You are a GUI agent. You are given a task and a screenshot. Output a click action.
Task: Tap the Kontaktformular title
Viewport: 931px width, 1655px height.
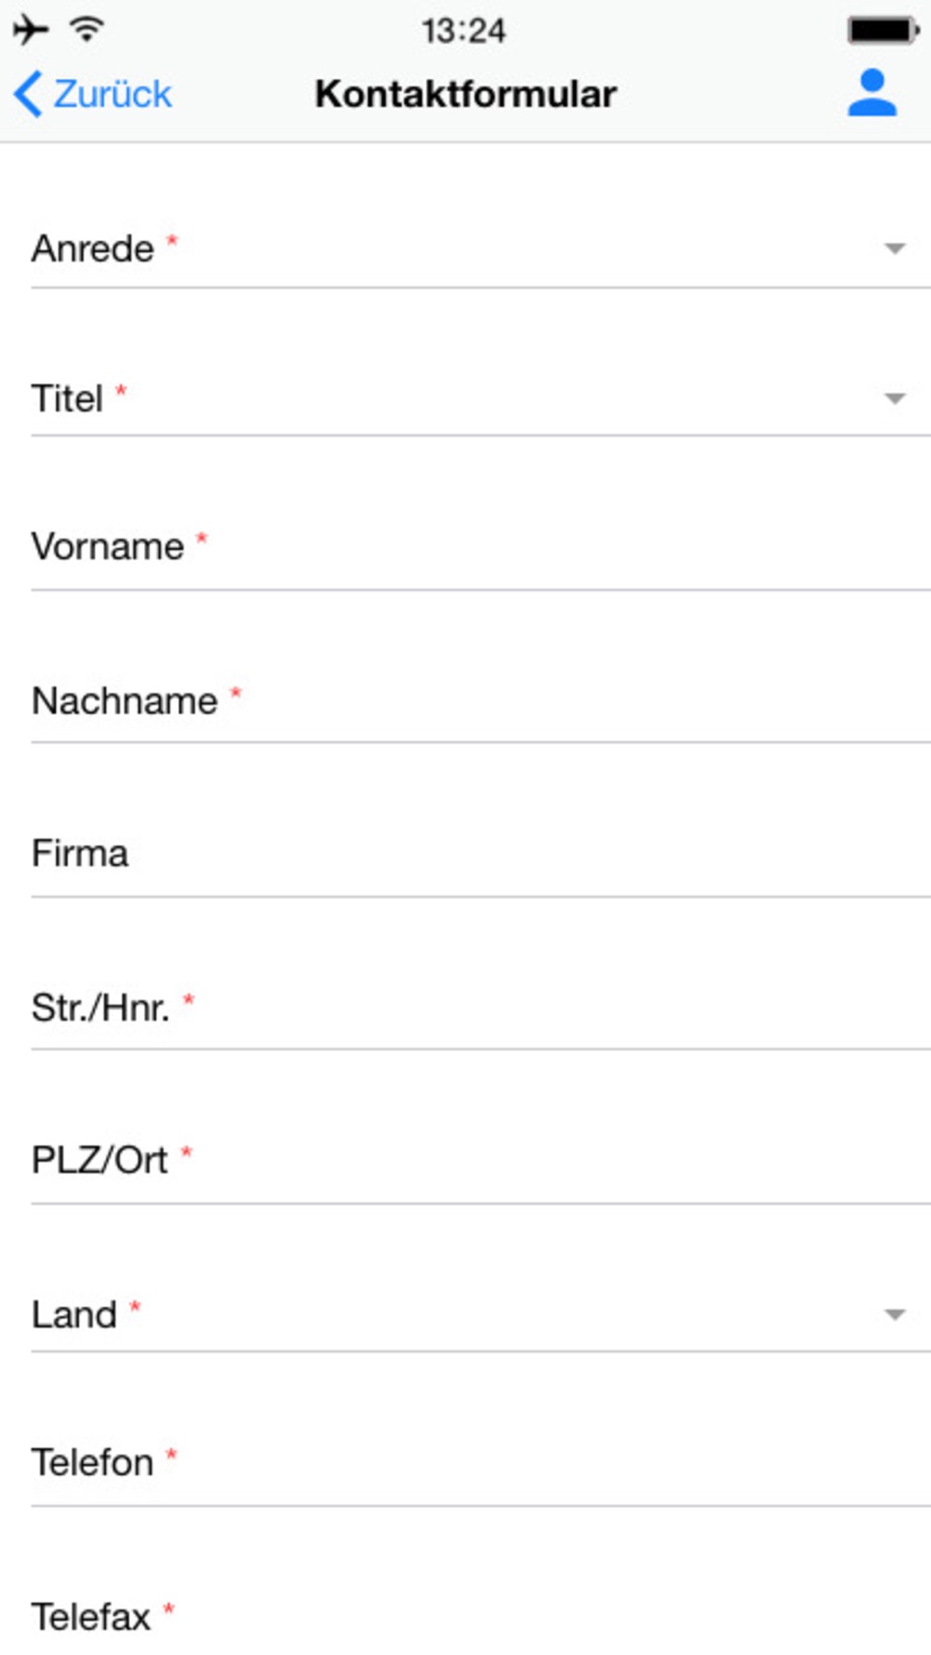(465, 94)
